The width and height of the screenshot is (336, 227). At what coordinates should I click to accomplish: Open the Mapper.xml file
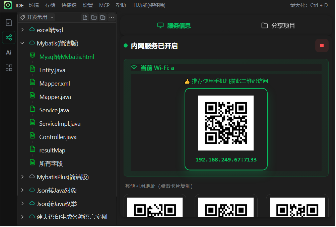[x=55, y=84]
